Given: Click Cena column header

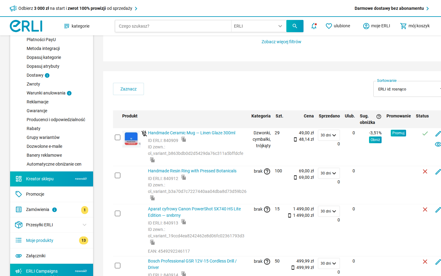Looking at the screenshot, I should tap(309, 116).
